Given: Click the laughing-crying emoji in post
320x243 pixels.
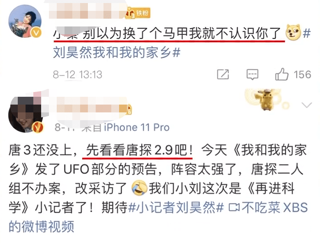Looking at the screenshot, I should click(x=139, y=188).
